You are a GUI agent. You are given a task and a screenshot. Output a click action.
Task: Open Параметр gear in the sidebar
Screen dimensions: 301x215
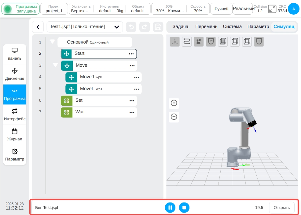[15, 155]
